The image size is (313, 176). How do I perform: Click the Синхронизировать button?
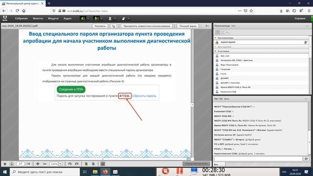click(196, 164)
